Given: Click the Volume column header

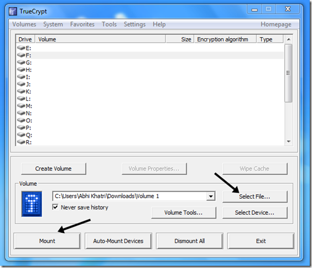Looking at the screenshot, I should coord(100,39).
